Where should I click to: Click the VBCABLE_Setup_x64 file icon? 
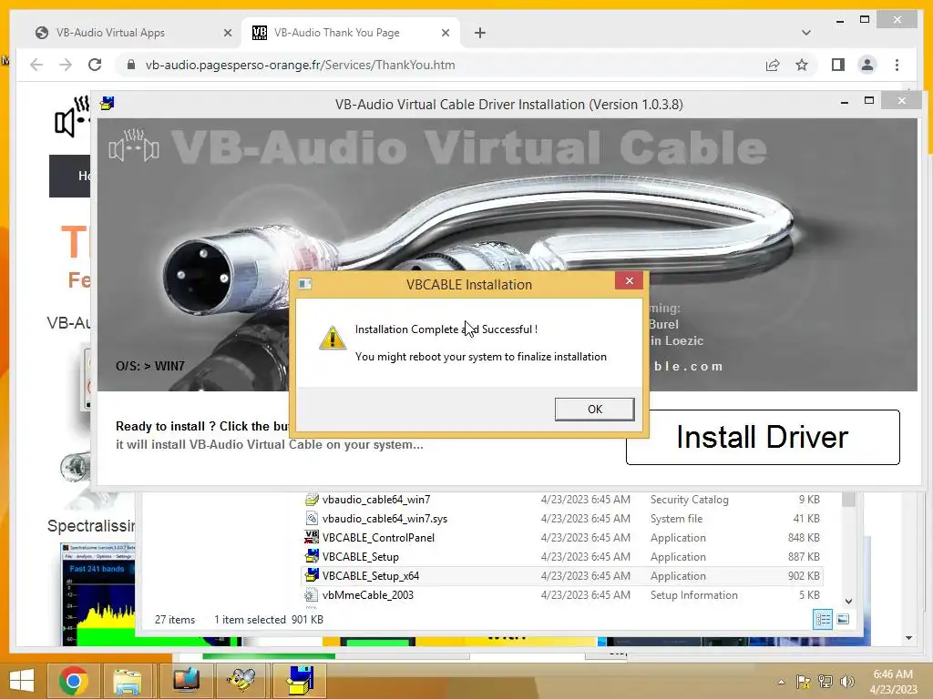click(x=312, y=575)
